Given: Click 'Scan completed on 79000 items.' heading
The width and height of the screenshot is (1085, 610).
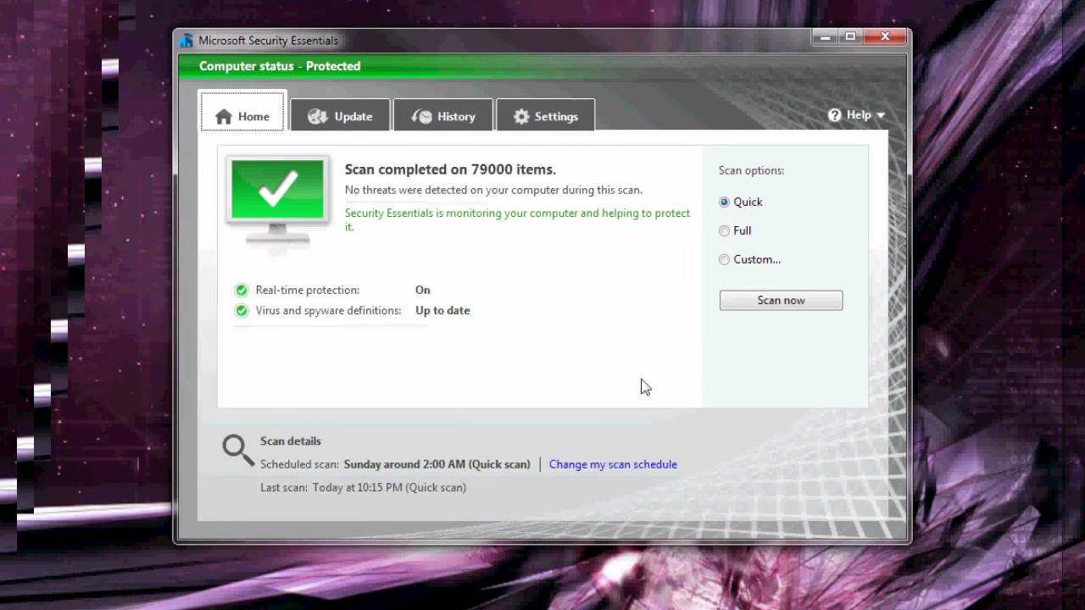Looking at the screenshot, I should point(450,169).
